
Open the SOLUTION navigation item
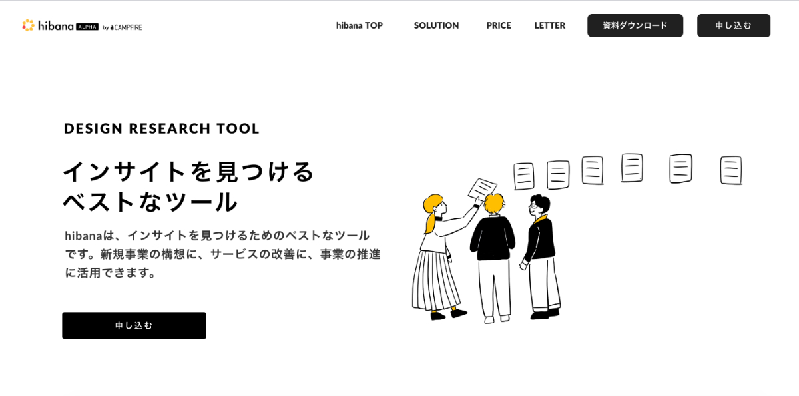pos(436,25)
